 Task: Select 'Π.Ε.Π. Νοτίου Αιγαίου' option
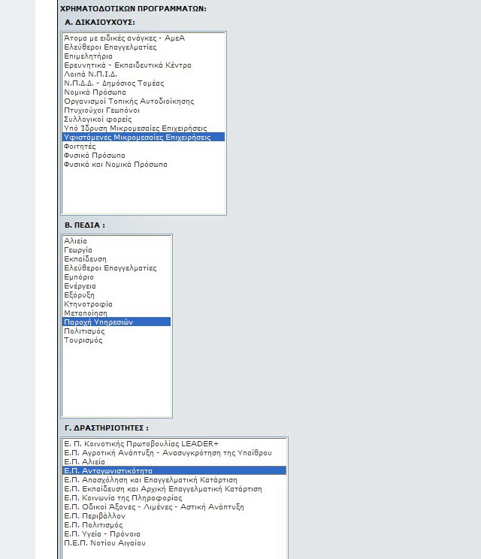pos(174,543)
